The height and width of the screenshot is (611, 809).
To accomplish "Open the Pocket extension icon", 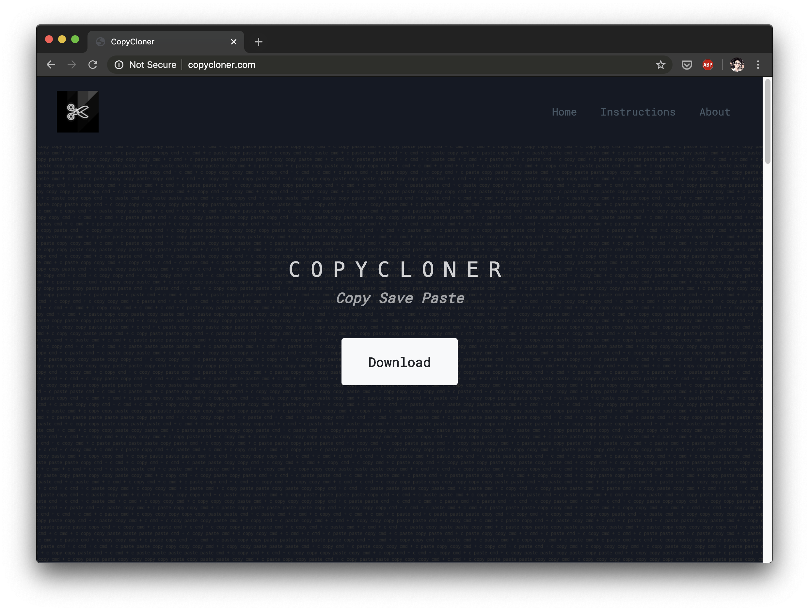I will tap(687, 65).
